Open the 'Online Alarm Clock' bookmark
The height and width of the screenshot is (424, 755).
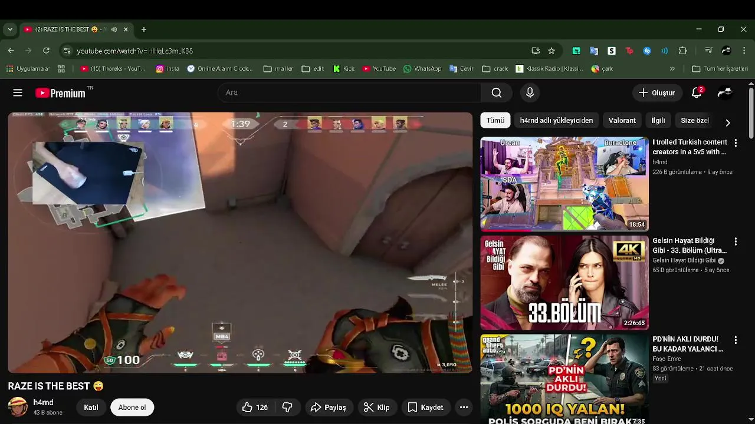(220, 69)
